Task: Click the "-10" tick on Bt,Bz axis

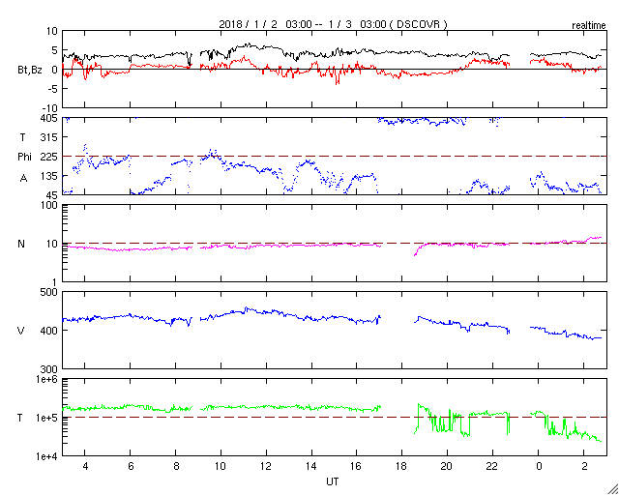Action: (49, 108)
